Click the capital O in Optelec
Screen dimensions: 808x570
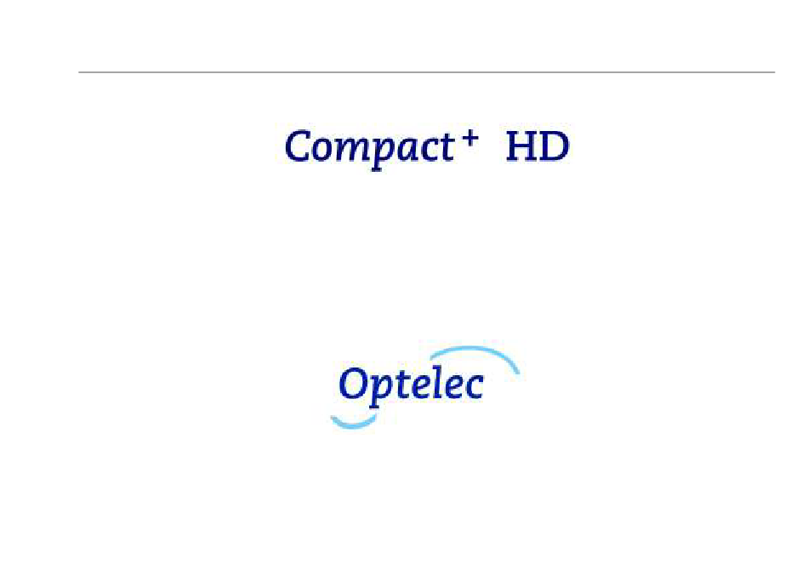point(352,384)
